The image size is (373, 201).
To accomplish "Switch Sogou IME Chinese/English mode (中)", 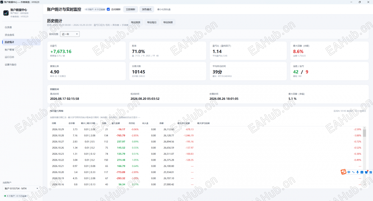I will pyautogui.click(x=349, y=172).
